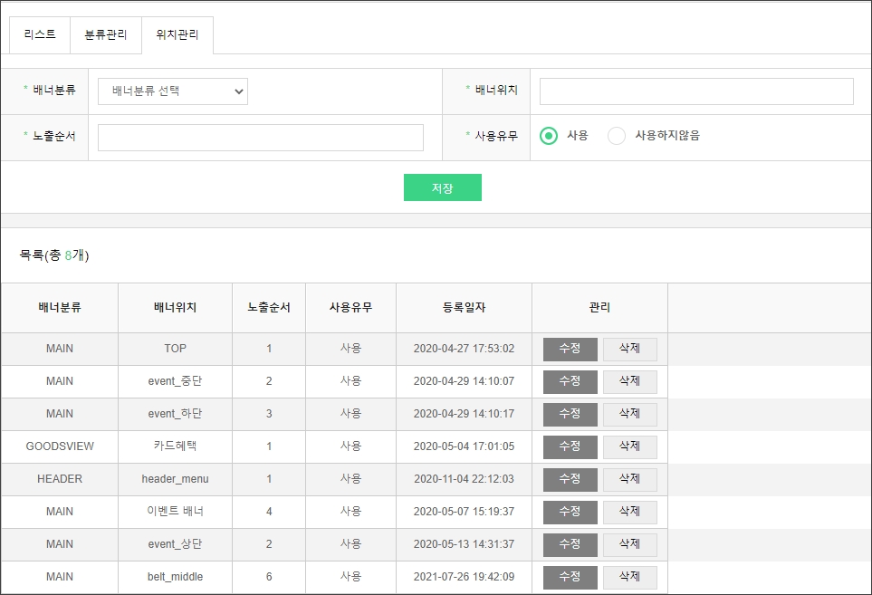Focus the 노출순서 input box
Screen dimensions: 872x595
coord(261,138)
